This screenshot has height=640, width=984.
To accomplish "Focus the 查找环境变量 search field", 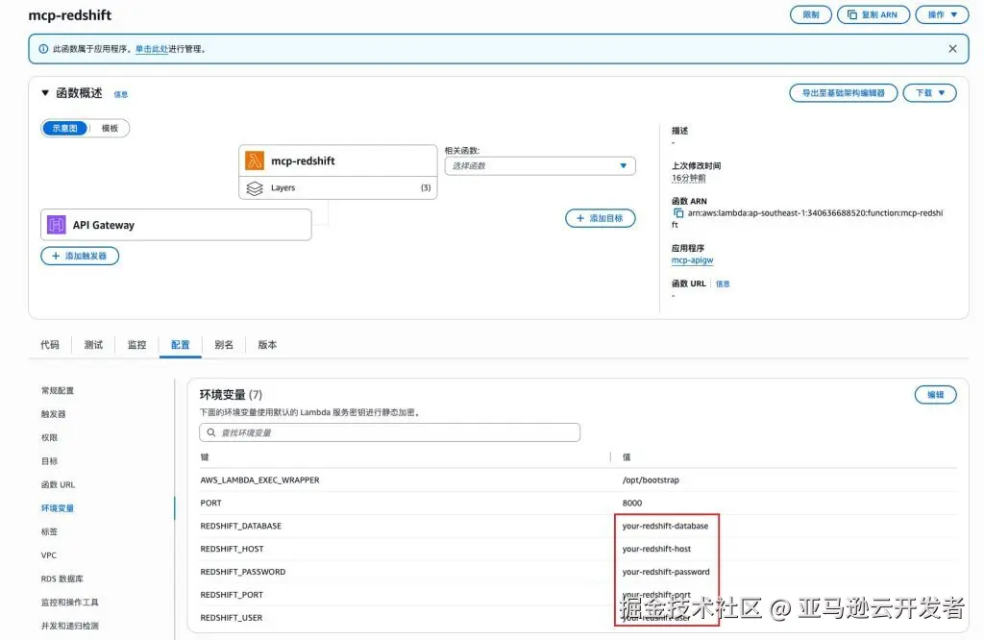I will coord(390,432).
